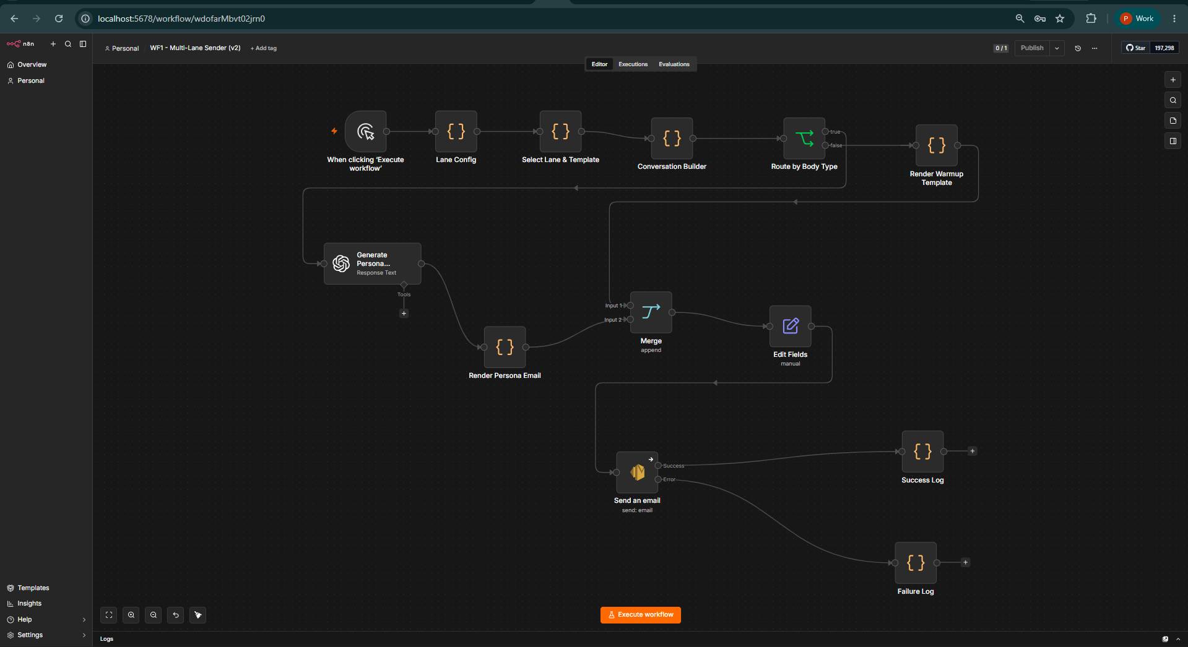The image size is (1188, 647).
Task: Open the Work profile menu
Action: (1138, 19)
